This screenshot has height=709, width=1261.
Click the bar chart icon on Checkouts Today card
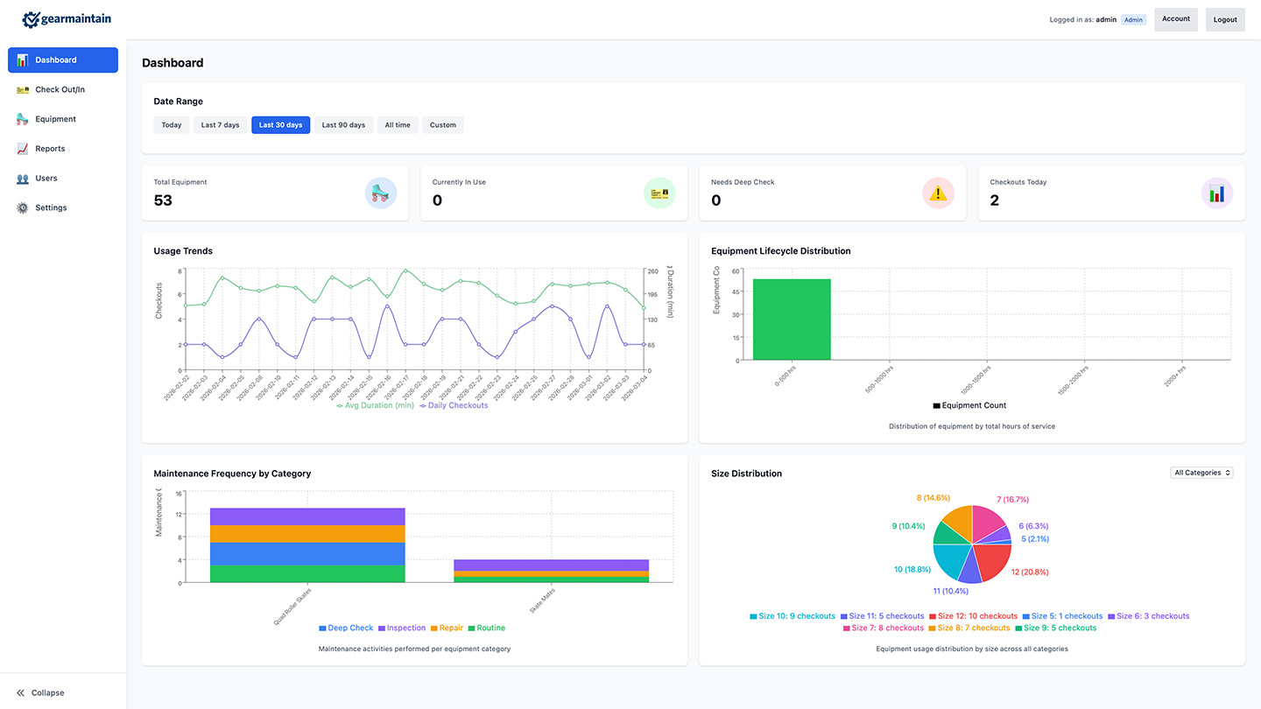pyautogui.click(x=1217, y=193)
